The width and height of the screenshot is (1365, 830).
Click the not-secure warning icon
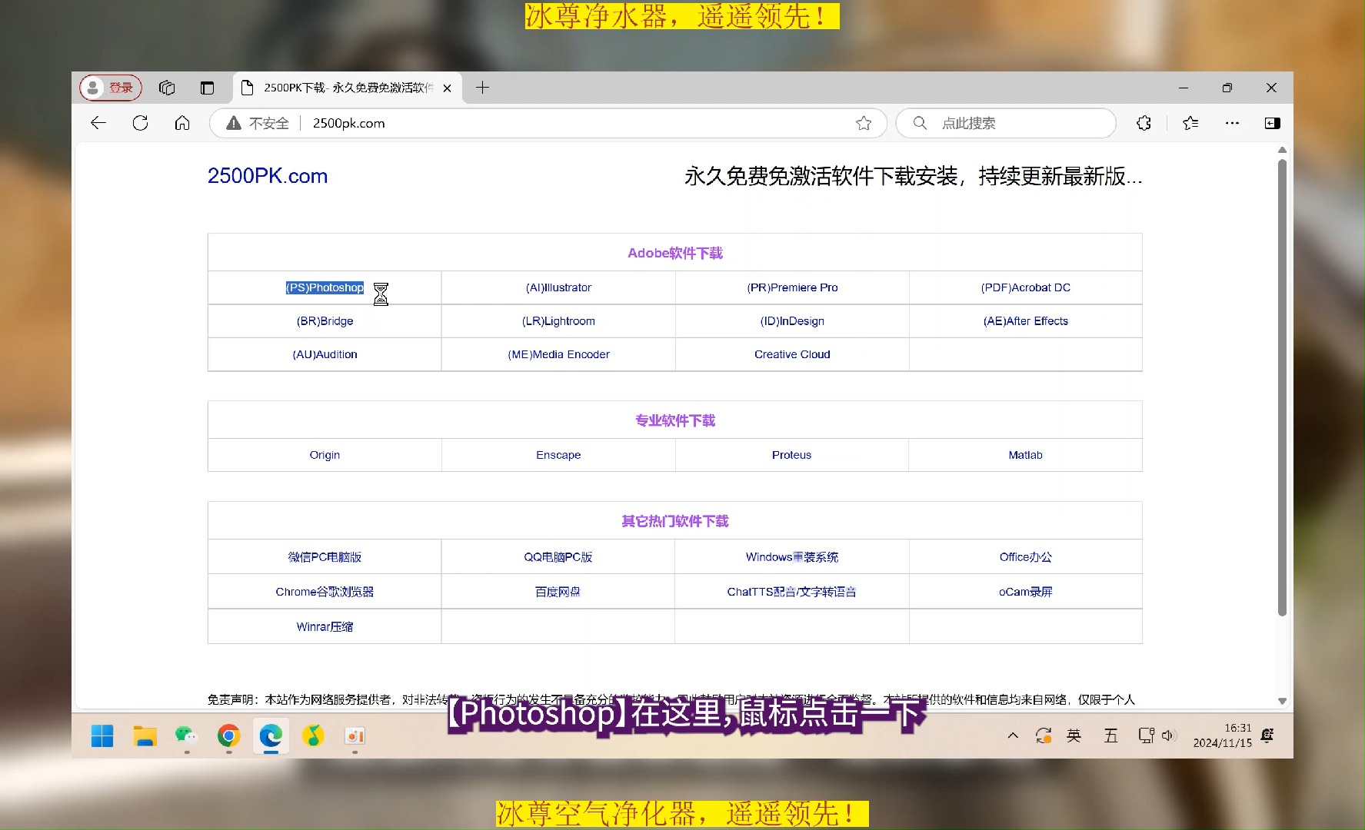[234, 123]
